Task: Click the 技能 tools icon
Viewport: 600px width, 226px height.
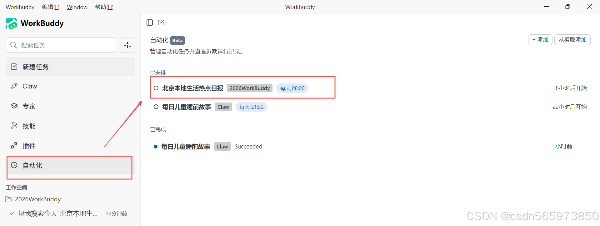Action: click(14, 126)
